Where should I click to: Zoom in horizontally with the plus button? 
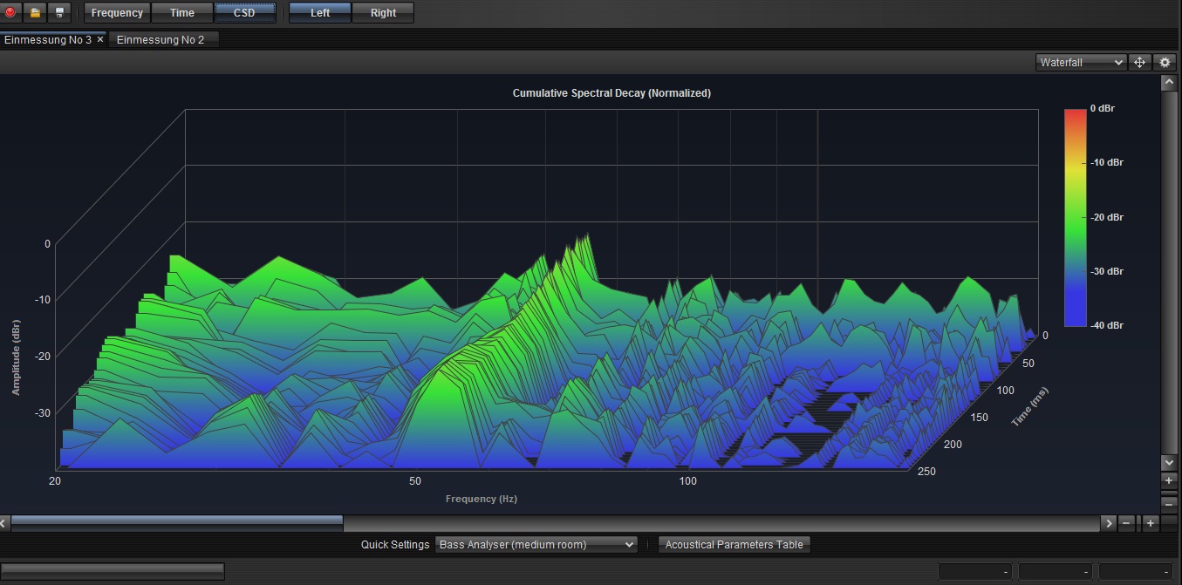[x=1151, y=523]
